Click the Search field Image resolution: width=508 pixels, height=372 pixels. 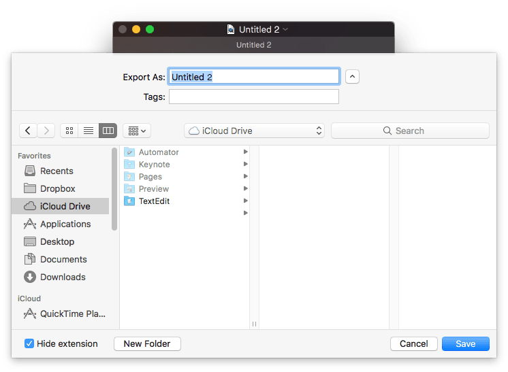click(x=410, y=131)
